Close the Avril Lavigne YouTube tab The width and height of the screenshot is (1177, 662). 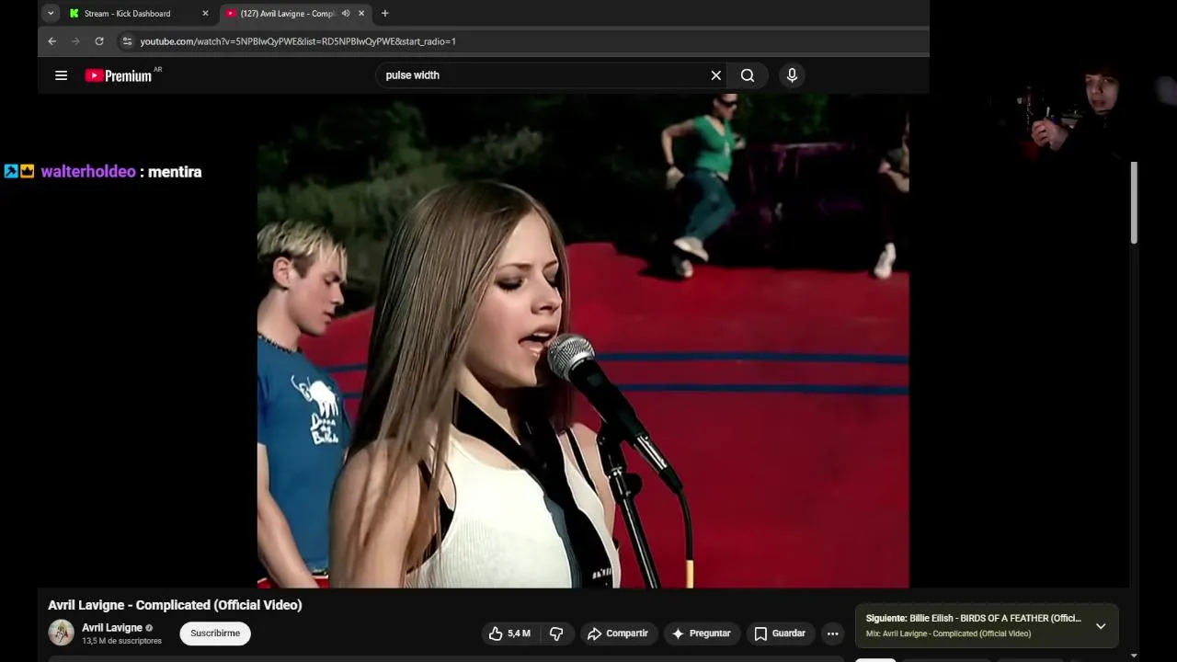(361, 14)
